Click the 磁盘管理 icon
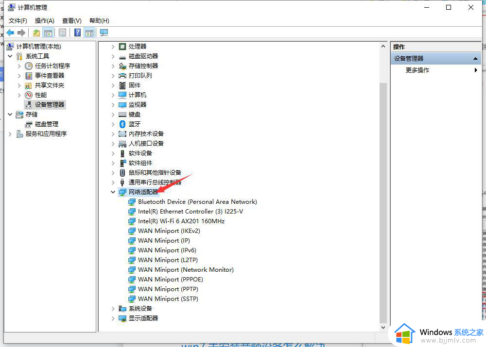Screen dimensions: 486x347 [29, 124]
